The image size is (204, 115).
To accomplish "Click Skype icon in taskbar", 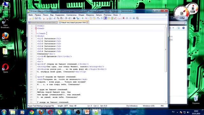I will (69, 112).
